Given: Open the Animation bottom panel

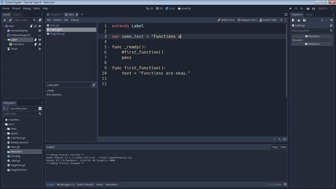Looking at the screenshot, I should [111, 184].
